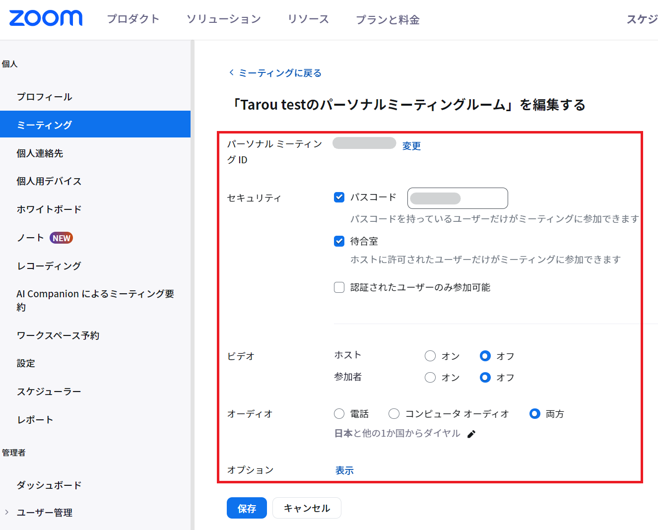
Task: Open ノート in sidebar
Action: pyautogui.click(x=31, y=238)
